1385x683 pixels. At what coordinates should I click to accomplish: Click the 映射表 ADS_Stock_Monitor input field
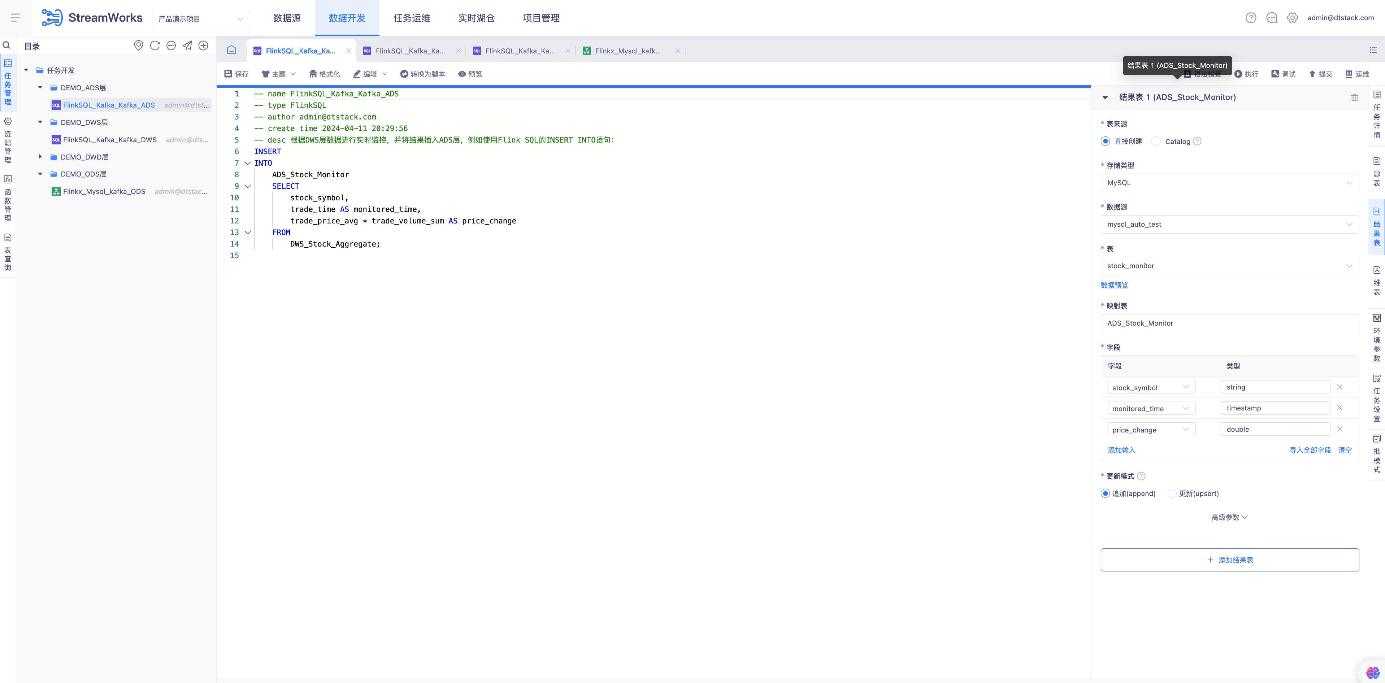click(x=1230, y=323)
